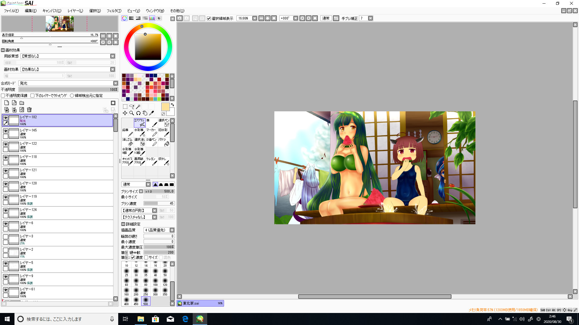579x325 pixels.
Task: Select the zoom magnifier tool
Action: click(x=131, y=113)
